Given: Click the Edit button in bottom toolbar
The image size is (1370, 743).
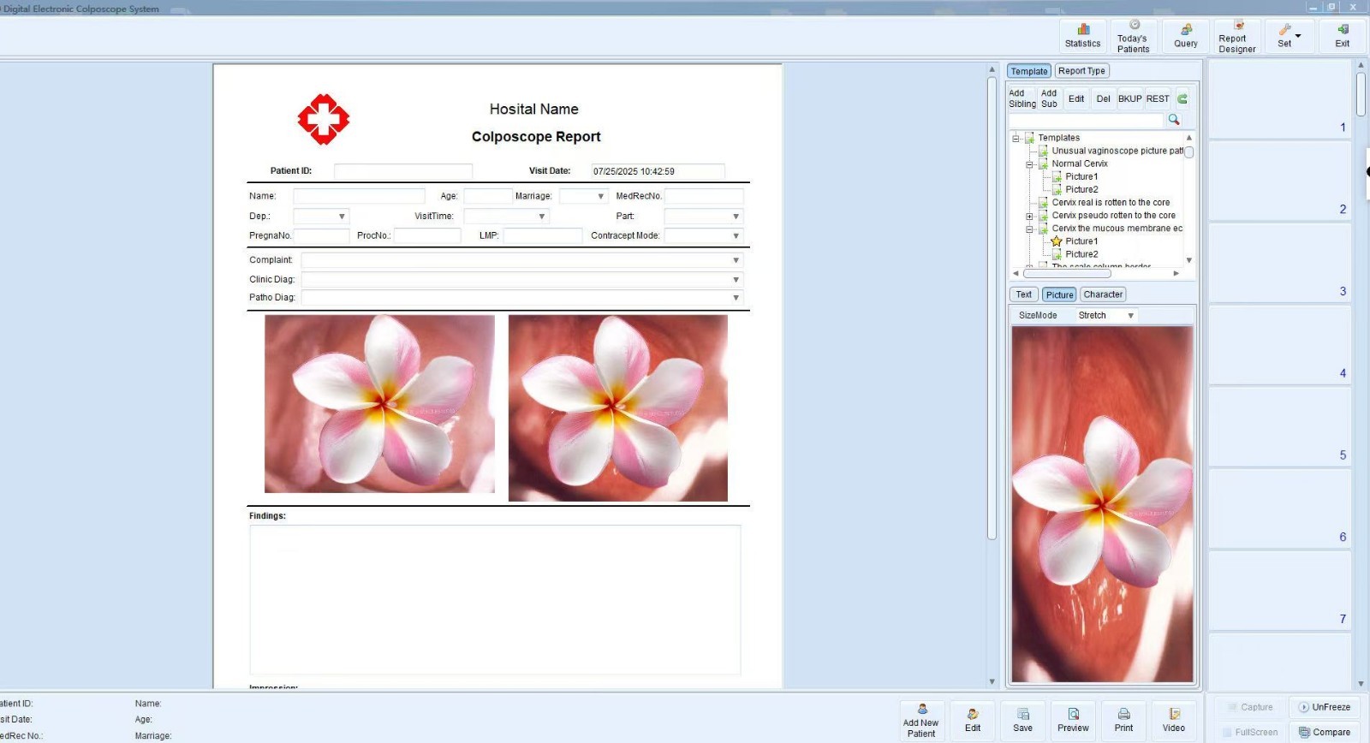Looking at the screenshot, I should (x=973, y=721).
